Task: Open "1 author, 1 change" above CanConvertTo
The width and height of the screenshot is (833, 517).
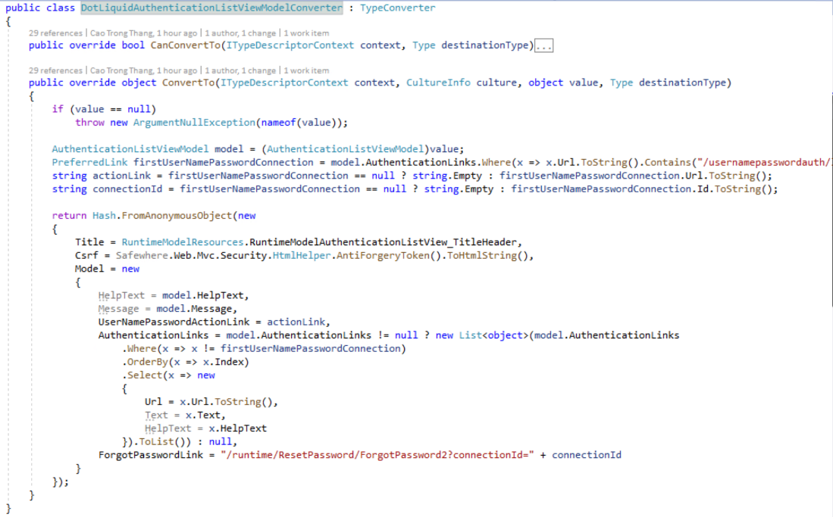Action: (x=240, y=33)
